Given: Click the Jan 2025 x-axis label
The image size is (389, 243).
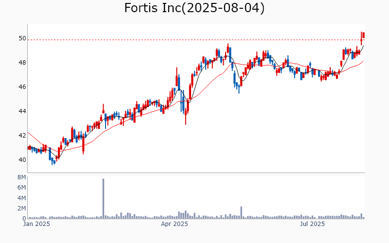Looking at the screenshot, I should tap(37, 224).
